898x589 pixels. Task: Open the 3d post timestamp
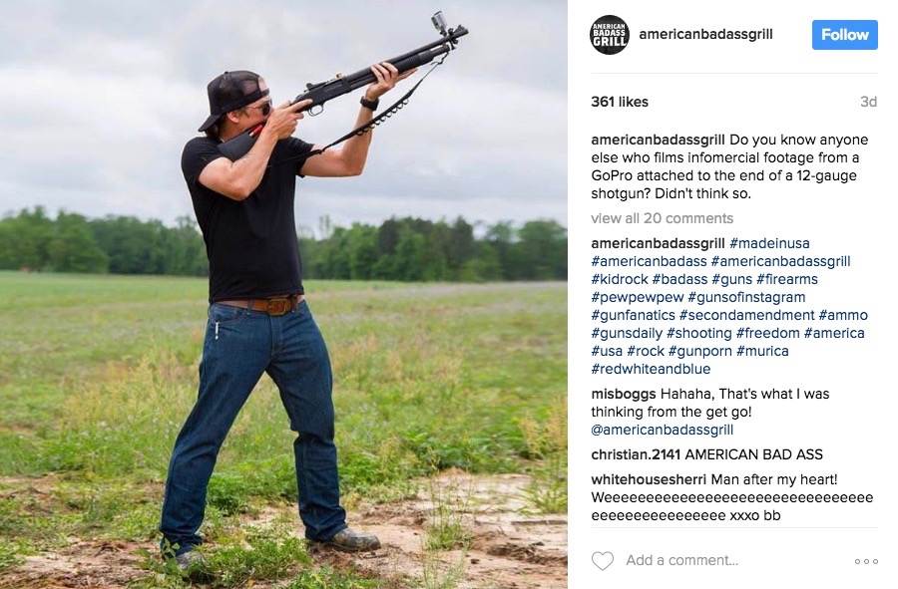[868, 102]
